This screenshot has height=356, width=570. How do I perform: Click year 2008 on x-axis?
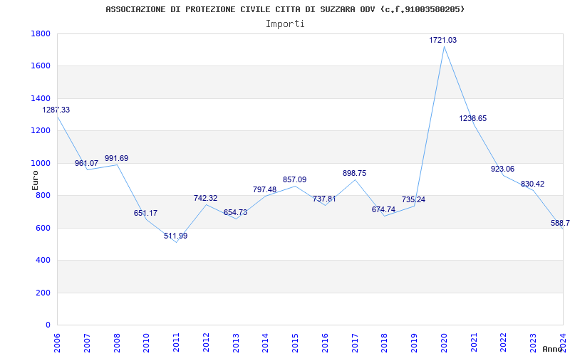pyautogui.click(x=117, y=344)
